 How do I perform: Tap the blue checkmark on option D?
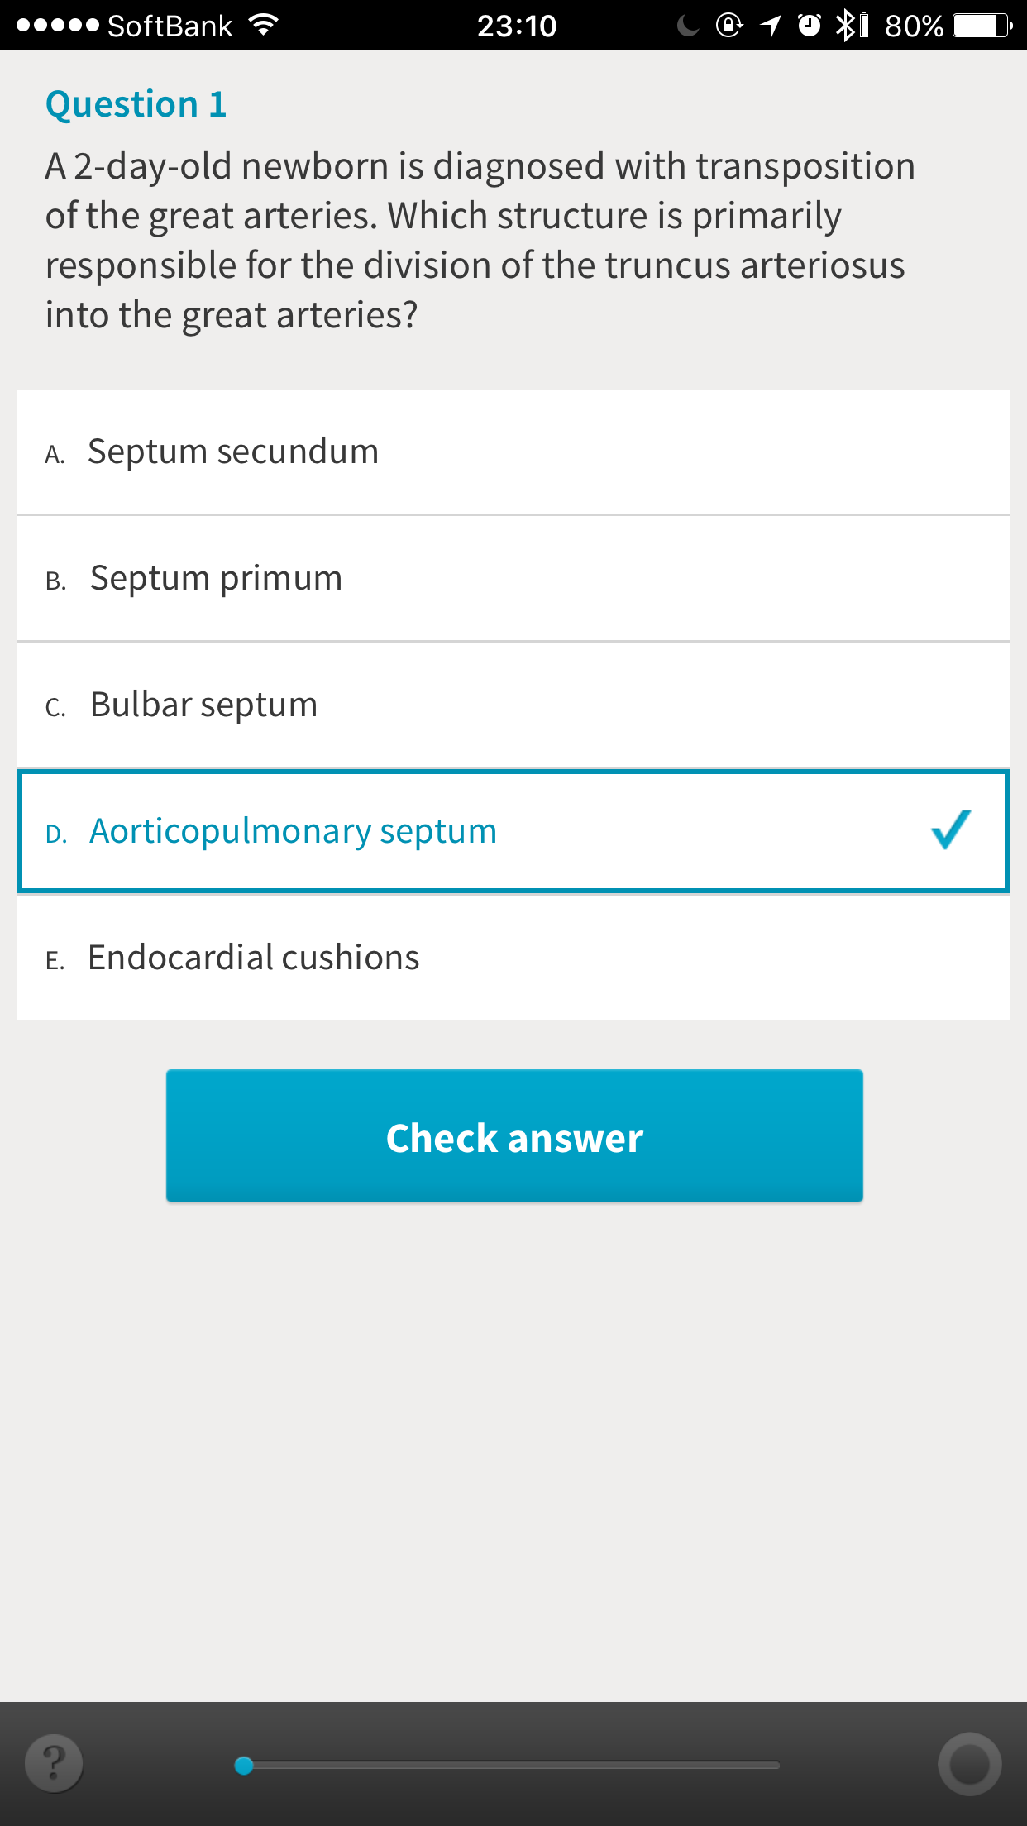[951, 829]
